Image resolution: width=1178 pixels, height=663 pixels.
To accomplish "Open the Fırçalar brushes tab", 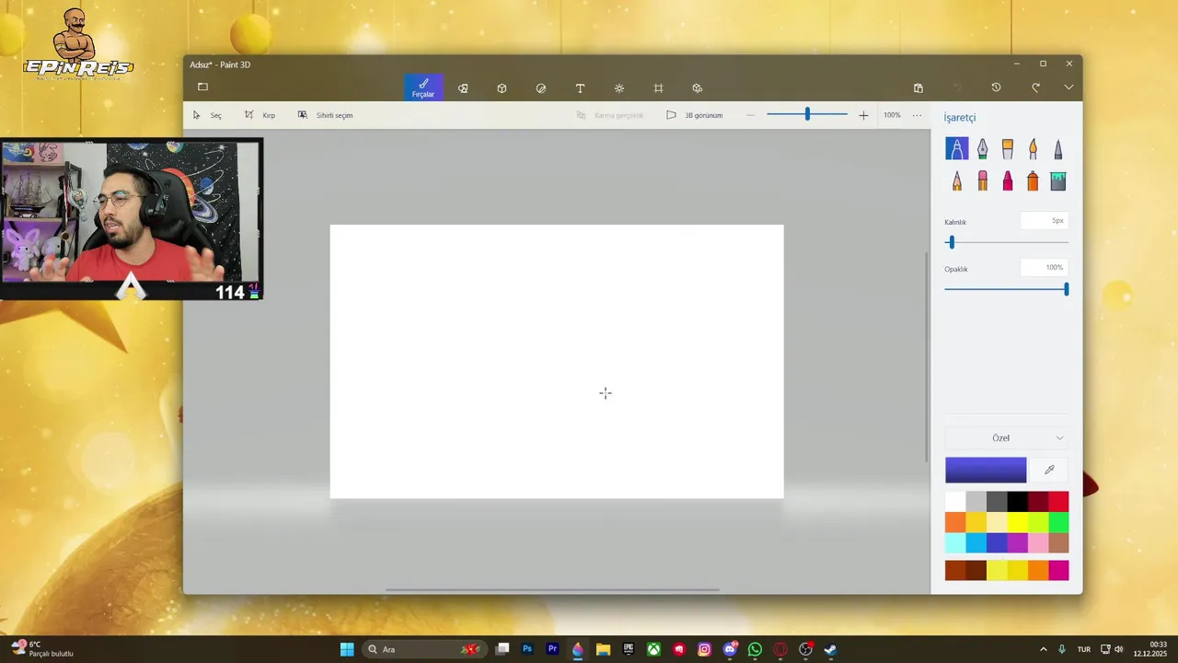I will [x=423, y=87].
